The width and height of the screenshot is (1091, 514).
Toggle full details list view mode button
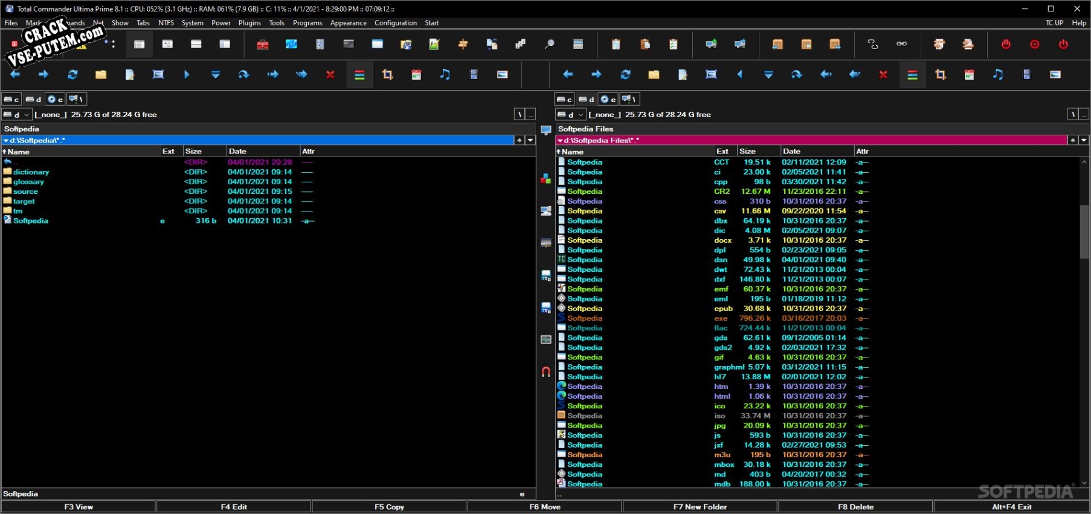(139, 44)
